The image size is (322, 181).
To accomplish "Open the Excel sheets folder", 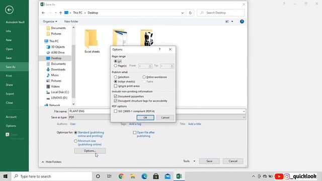I will point(92,41).
